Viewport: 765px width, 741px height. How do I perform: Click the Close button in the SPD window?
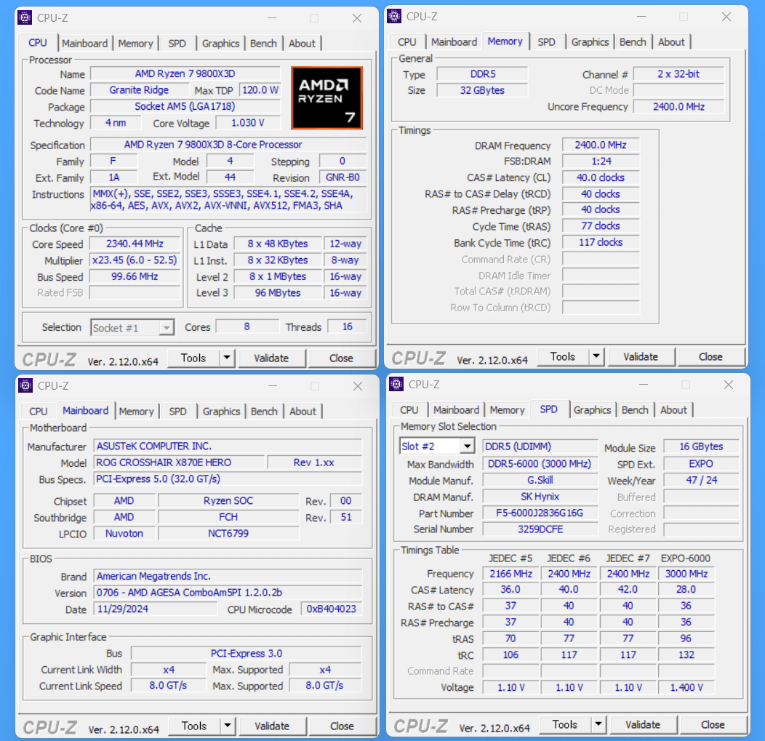(x=713, y=724)
